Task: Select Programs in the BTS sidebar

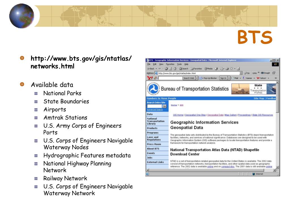Action: [x=153, y=133]
